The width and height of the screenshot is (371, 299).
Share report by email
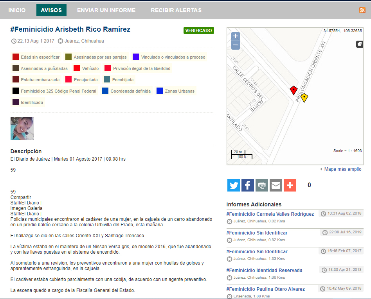[x=276, y=185]
